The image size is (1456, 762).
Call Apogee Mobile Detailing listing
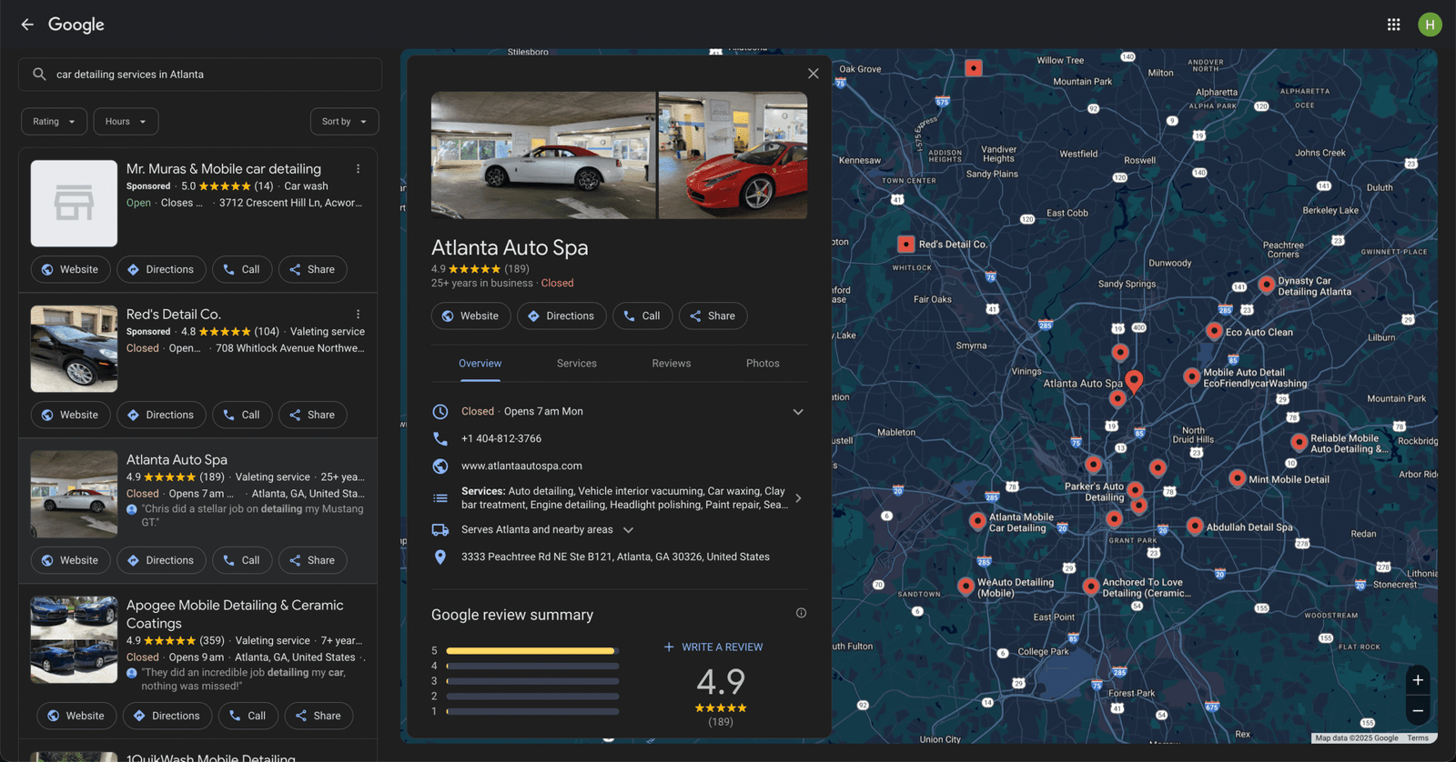pos(248,716)
